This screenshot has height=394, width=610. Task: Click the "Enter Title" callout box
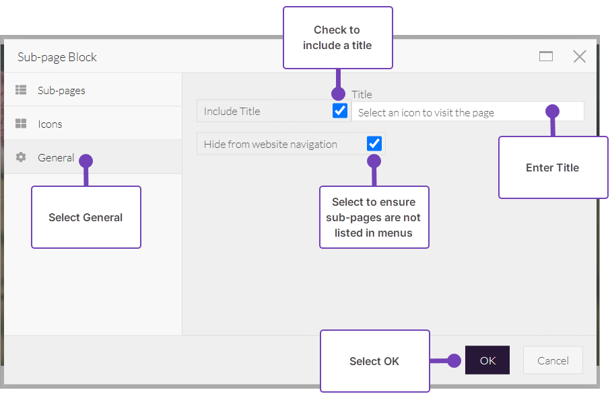pos(553,167)
